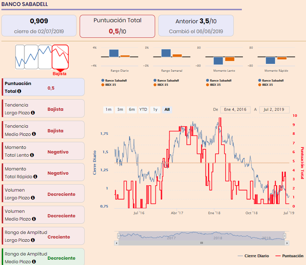Select the 6m time range
This screenshot has height=265, width=306.
pyautogui.click(x=132, y=109)
